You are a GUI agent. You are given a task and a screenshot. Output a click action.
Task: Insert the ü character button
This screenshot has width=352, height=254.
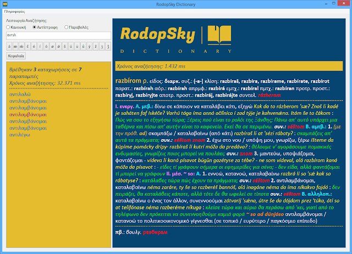coord(77,46)
